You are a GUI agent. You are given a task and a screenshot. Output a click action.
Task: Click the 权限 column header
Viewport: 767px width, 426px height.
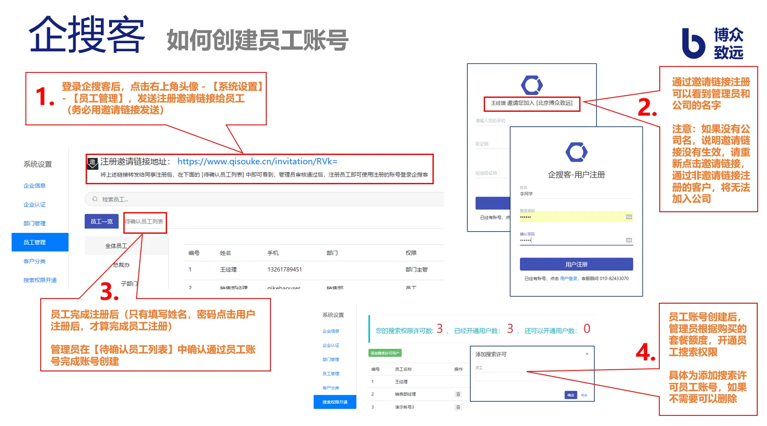tap(411, 253)
